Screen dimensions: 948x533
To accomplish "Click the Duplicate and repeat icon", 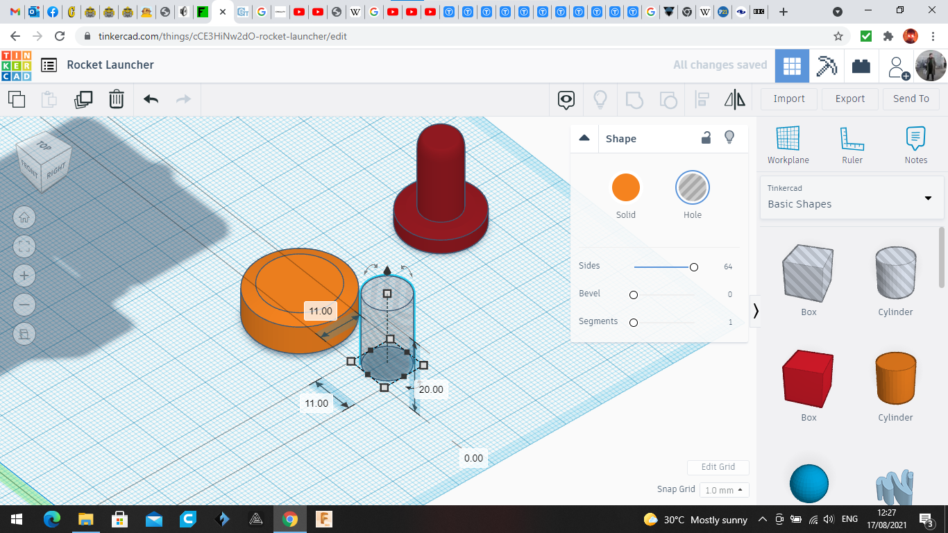I will (83, 99).
